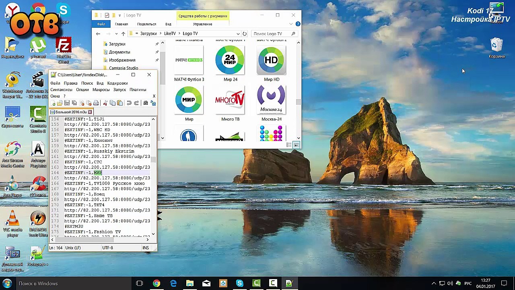Click the Notepad++ horizontal scrollbar track
This screenshot has height=290, width=515.
coord(101,240)
